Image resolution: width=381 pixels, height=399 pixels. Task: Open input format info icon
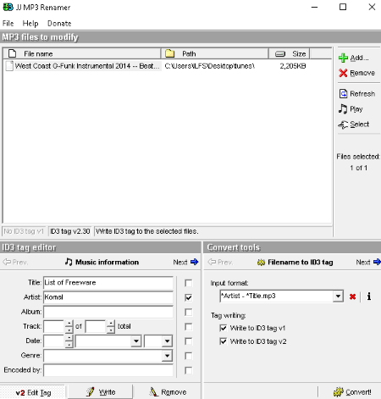369,296
